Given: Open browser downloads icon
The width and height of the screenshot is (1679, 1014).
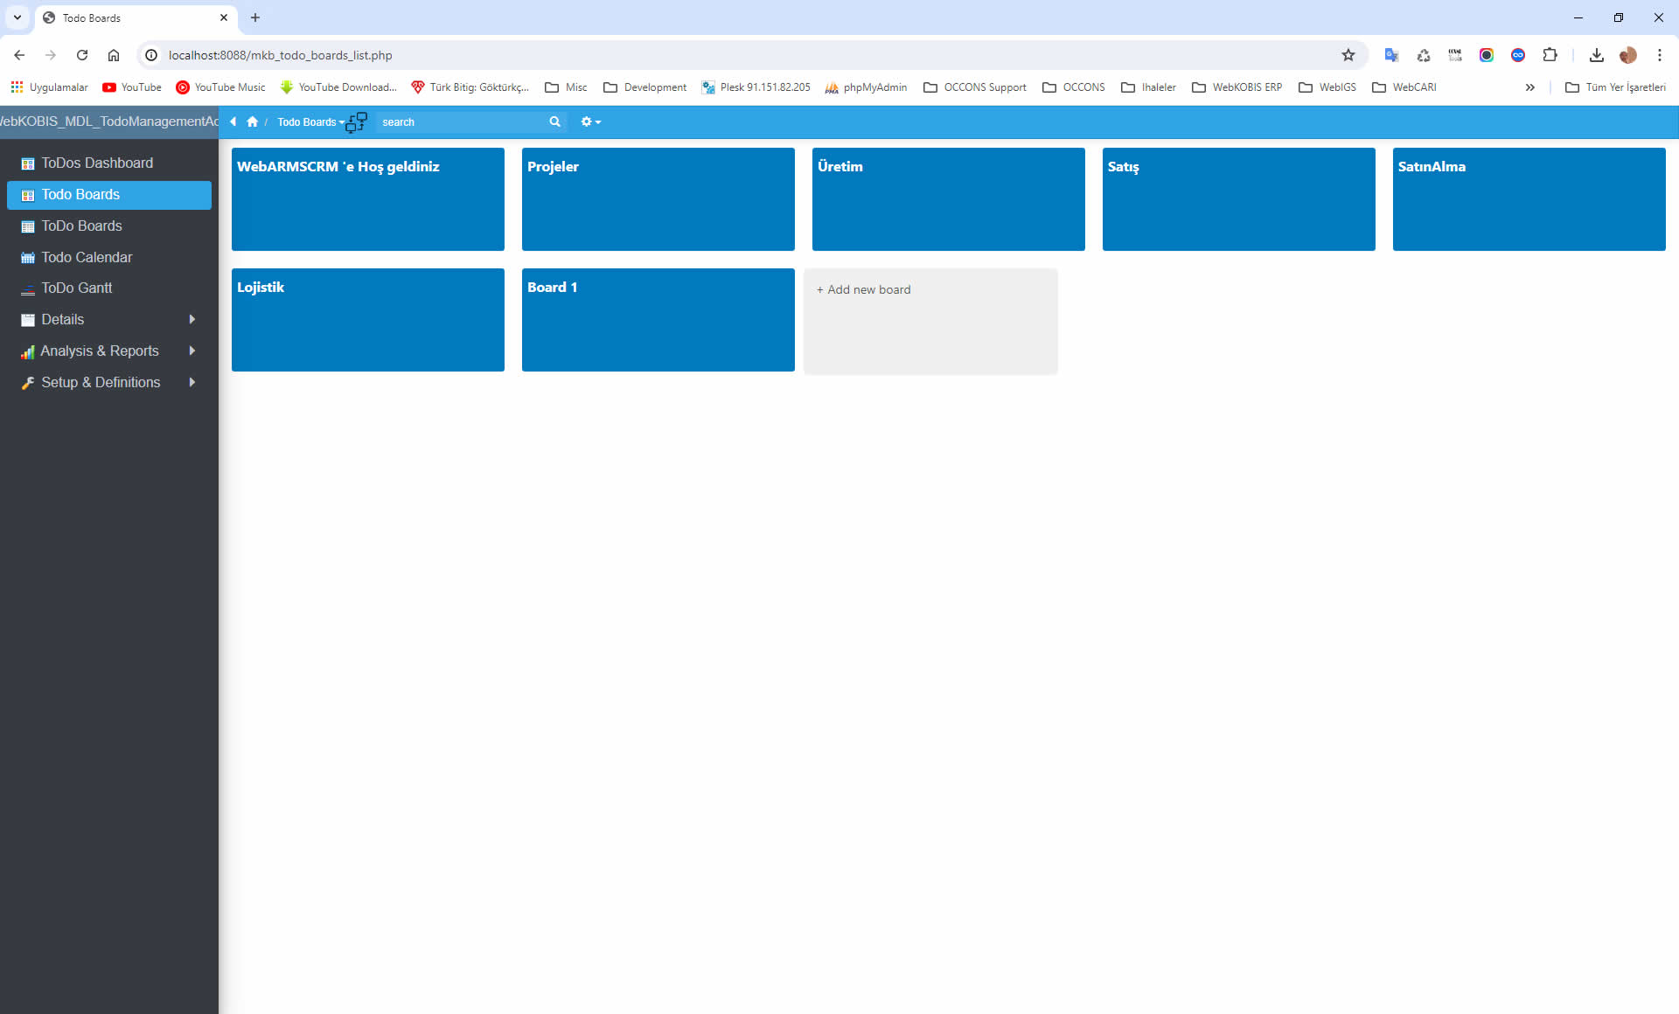Looking at the screenshot, I should pyautogui.click(x=1597, y=55).
